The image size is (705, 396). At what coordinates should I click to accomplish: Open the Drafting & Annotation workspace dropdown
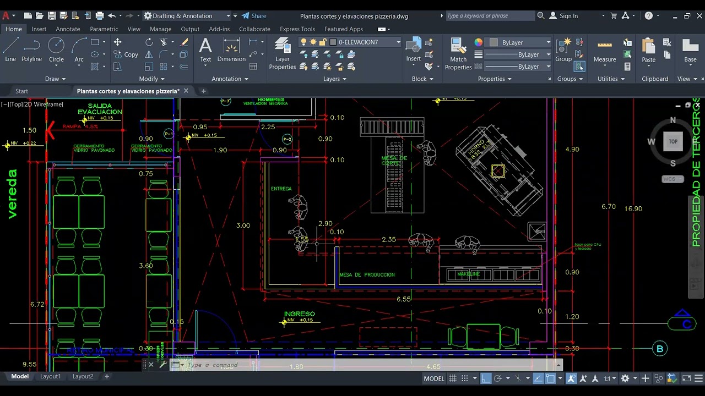tap(187, 16)
